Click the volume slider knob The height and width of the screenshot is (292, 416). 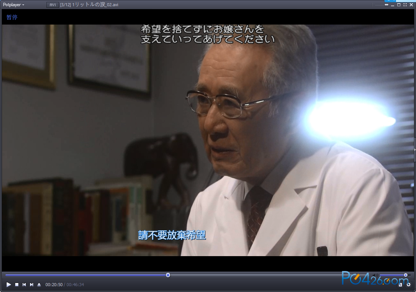pyautogui.click(x=405, y=275)
